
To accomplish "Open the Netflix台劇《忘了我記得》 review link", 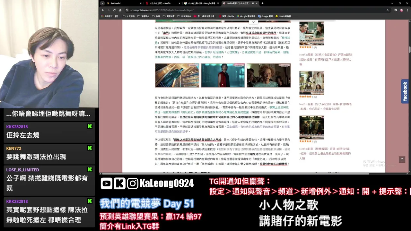I will coord(326,107).
